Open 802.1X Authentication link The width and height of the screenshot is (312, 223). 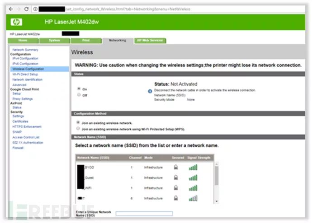(28, 143)
